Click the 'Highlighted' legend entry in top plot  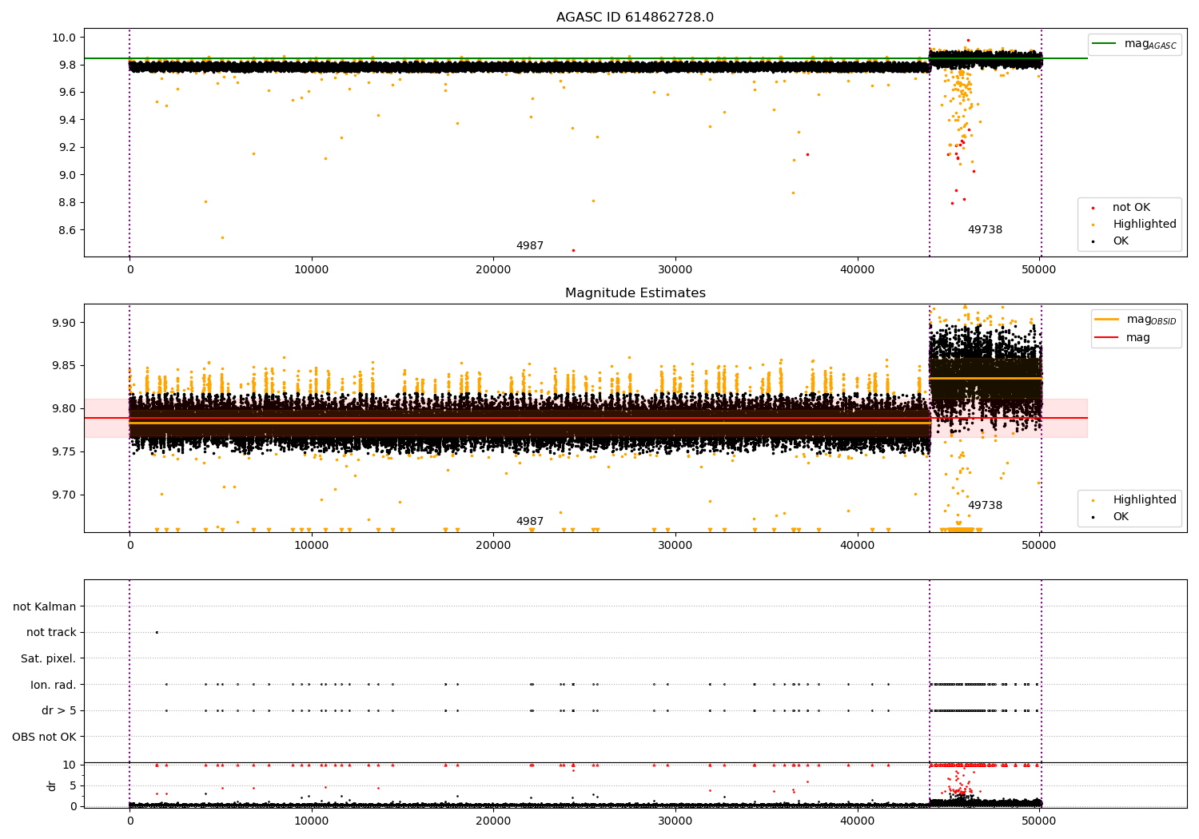1144,225
